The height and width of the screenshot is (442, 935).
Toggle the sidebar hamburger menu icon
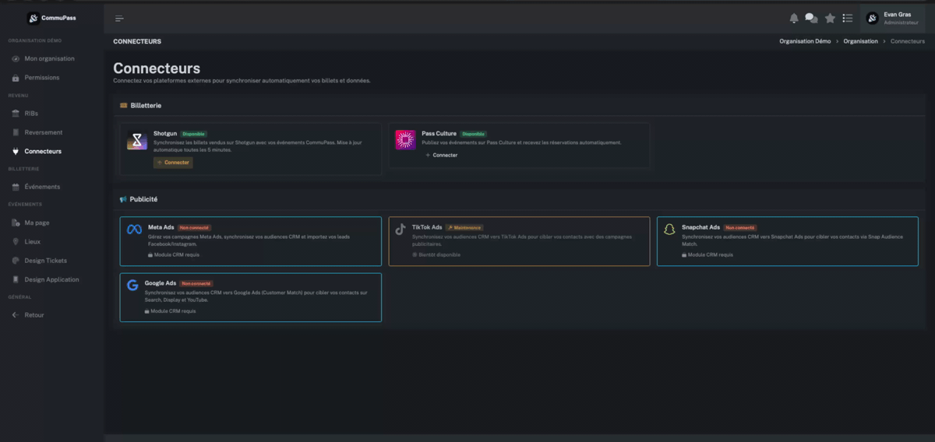click(x=119, y=18)
